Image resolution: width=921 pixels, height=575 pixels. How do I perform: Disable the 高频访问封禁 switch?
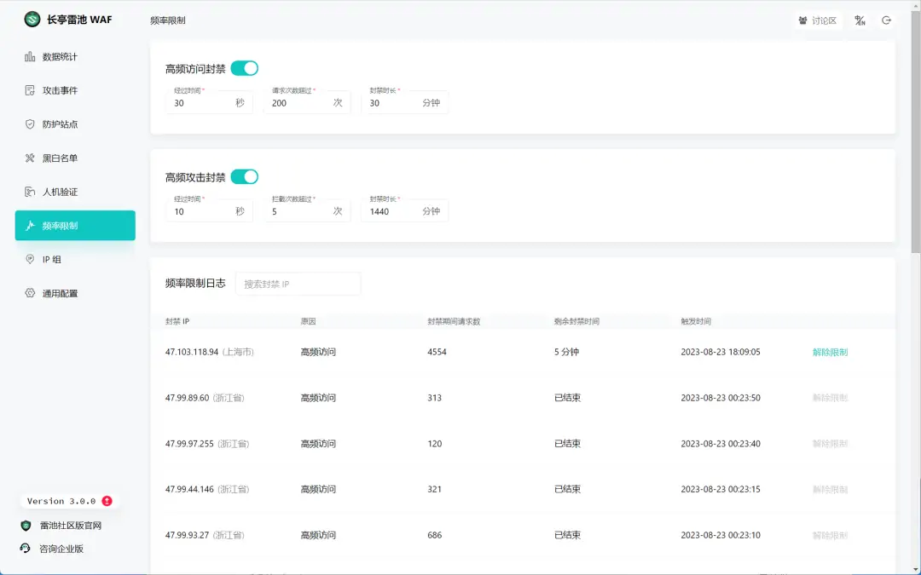point(244,67)
